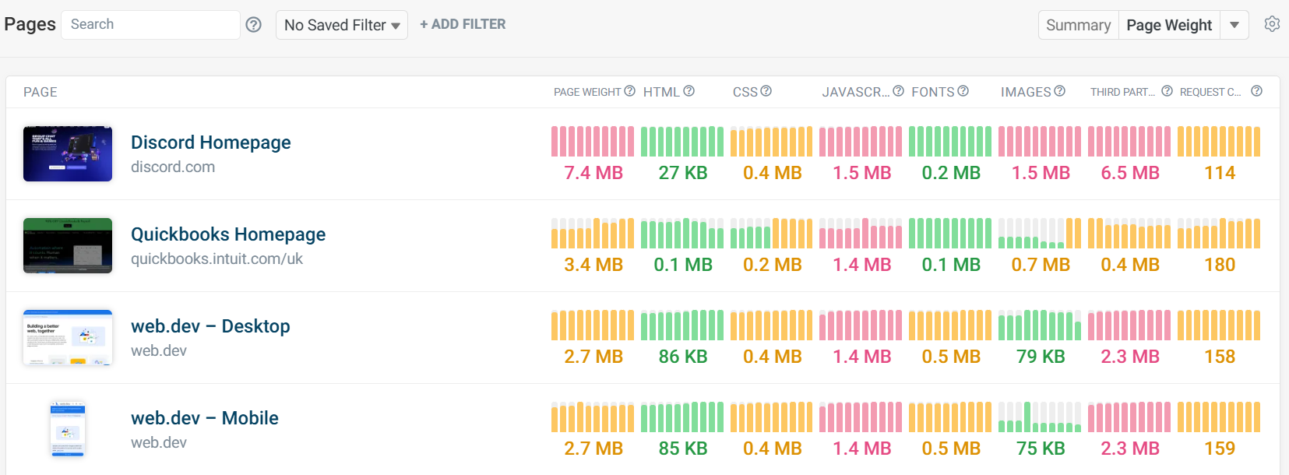Screen dimensions: 1289x475
Task: Click Request Count column help icon
Action: pos(1256,91)
